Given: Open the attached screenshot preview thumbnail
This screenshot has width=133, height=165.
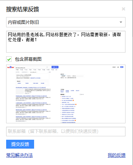Looking at the screenshot, I should coord(66,94).
